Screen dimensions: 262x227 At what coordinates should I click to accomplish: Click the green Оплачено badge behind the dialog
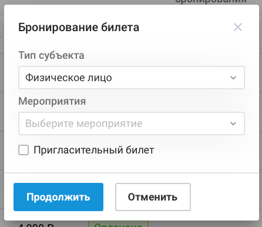tap(118, 224)
